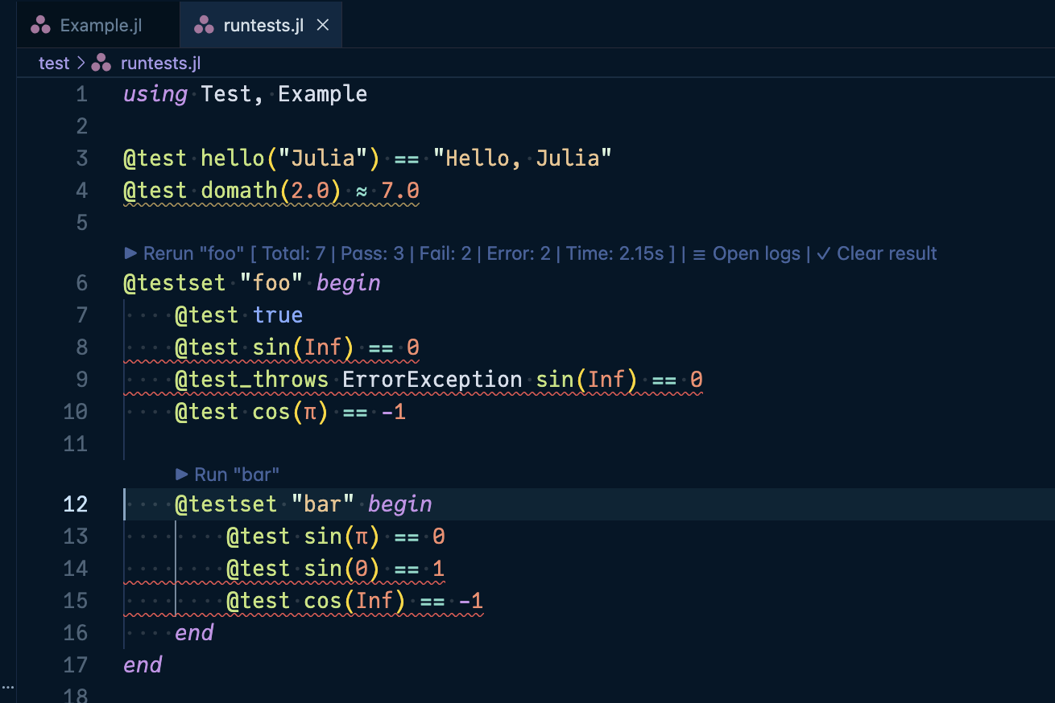Click Julia icon on Example.jl tab
The width and height of the screenshot is (1055, 703).
(40, 25)
